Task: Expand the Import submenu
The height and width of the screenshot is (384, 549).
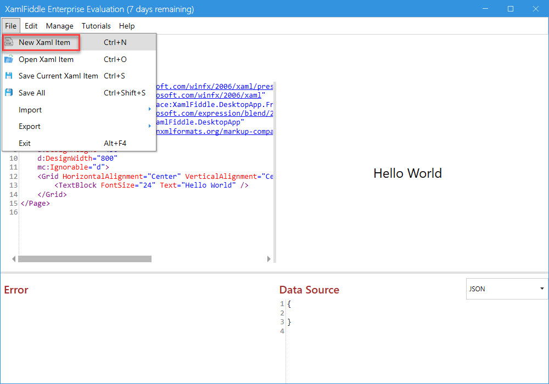Action: pyautogui.click(x=79, y=110)
